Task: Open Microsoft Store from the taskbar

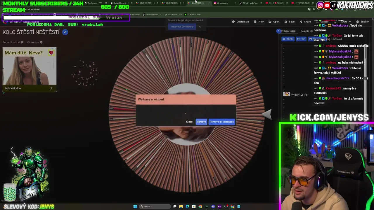Action: pos(194,206)
